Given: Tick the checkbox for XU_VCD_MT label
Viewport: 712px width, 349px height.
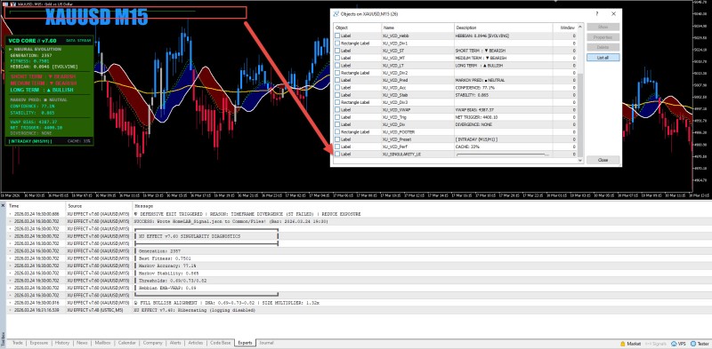Looking at the screenshot, I should tap(337, 58).
